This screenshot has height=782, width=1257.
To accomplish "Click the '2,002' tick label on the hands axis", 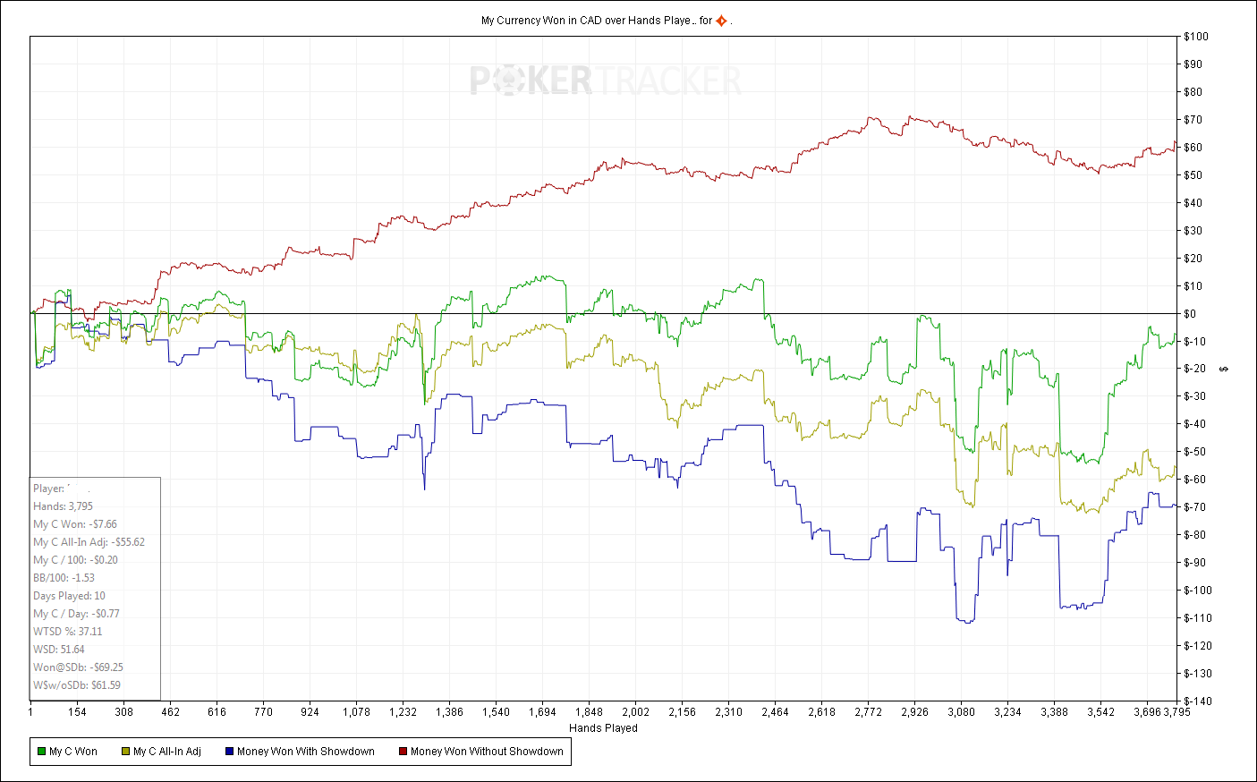I will [635, 712].
